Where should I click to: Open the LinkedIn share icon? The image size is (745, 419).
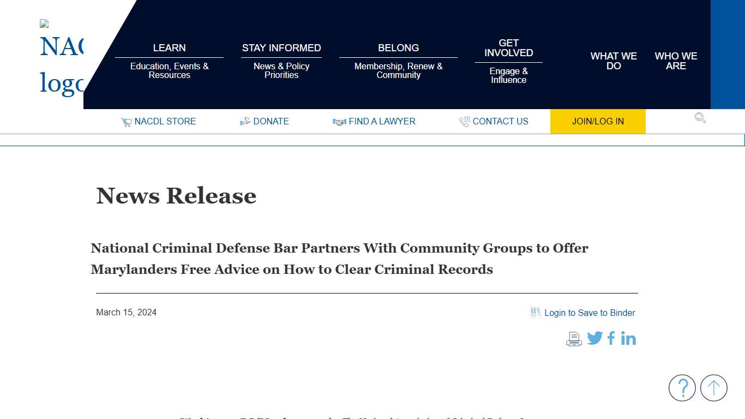(x=628, y=338)
